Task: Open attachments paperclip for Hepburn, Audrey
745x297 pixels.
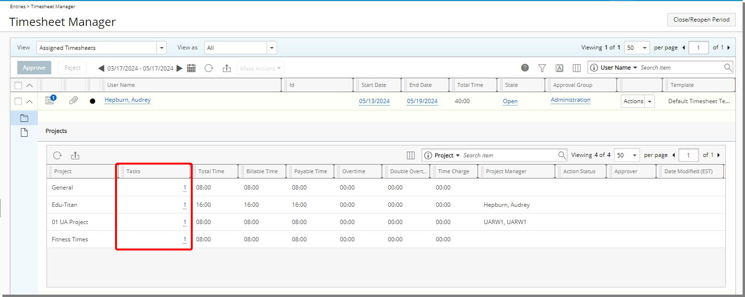Action: tap(73, 100)
